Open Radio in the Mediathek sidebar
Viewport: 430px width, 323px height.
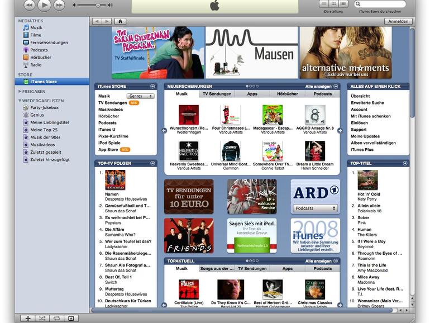point(36,65)
